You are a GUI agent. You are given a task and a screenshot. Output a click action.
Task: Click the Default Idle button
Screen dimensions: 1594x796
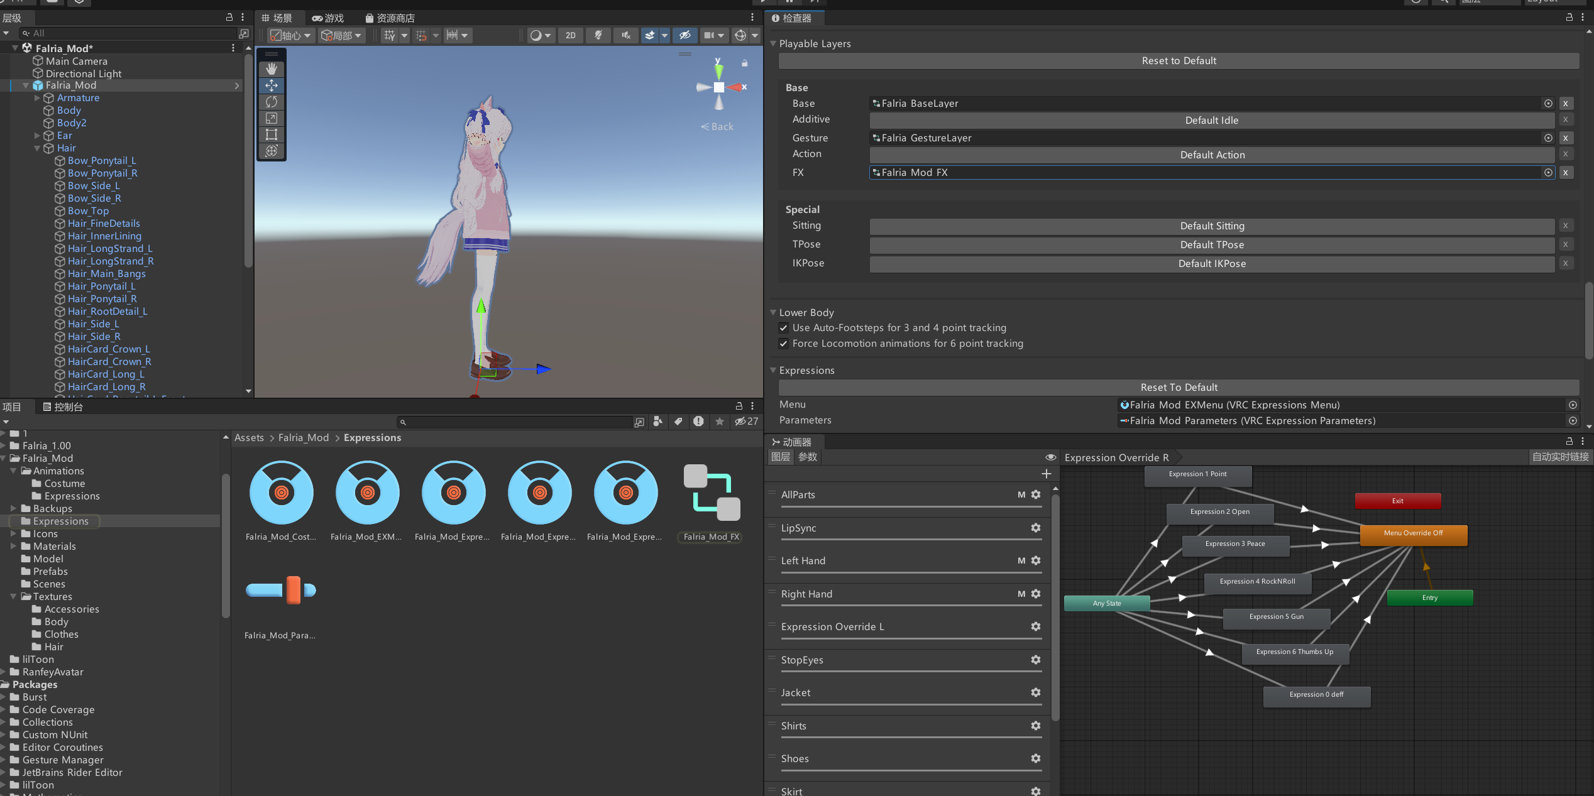pos(1212,121)
